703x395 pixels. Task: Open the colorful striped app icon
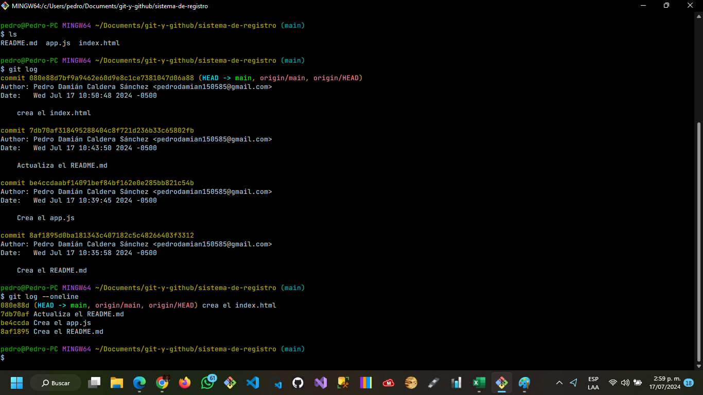[366, 383]
